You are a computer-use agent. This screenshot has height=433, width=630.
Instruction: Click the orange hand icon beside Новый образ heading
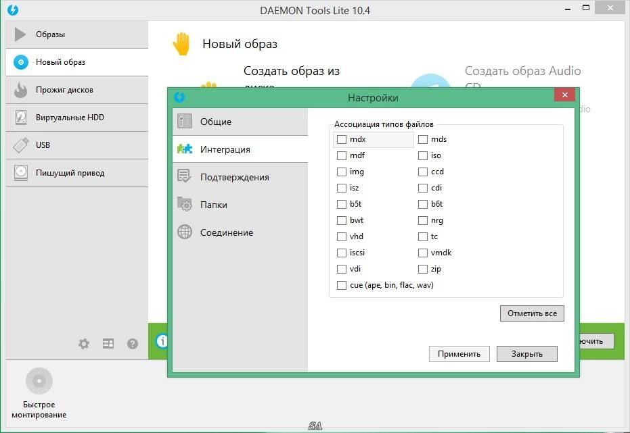point(181,44)
